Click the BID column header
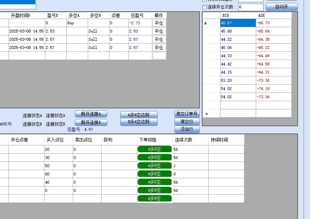 pos(238,15)
